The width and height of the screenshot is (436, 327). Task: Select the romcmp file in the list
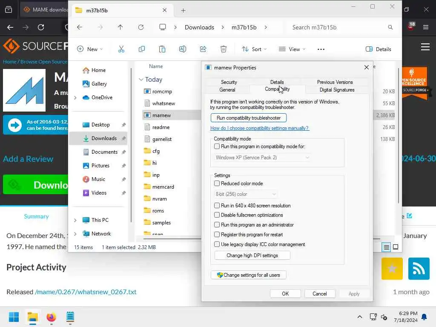[x=162, y=92]
